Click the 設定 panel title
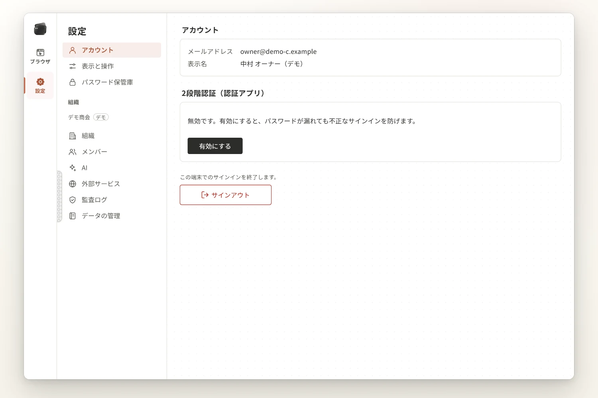Screen dimensions: 598x398 [x=77, y=31]
